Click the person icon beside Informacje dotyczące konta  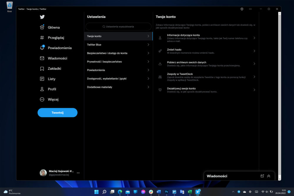(160, 38)
